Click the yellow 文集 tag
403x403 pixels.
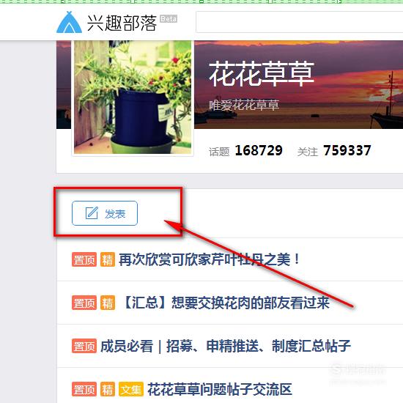(131, 389)
